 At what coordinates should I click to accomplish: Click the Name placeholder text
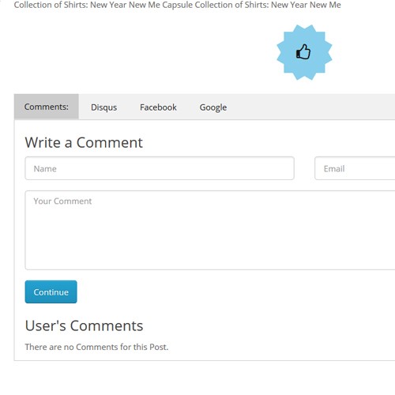click(45, 168)
